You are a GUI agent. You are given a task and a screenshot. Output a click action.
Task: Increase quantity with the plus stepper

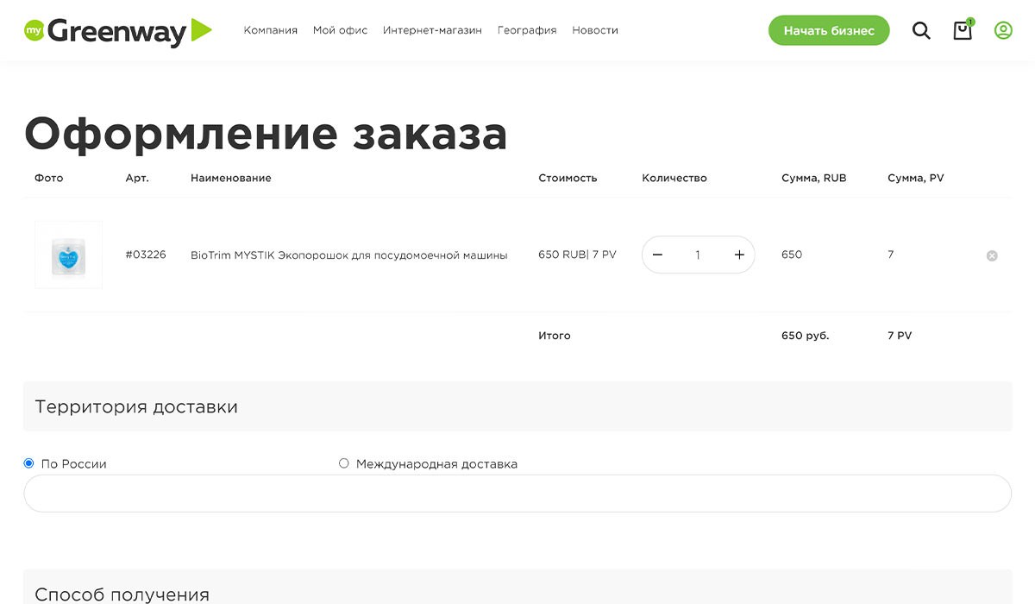tap(739, 255)
